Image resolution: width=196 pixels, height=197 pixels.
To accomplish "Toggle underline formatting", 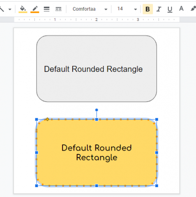I will click(x=170, y=9).
